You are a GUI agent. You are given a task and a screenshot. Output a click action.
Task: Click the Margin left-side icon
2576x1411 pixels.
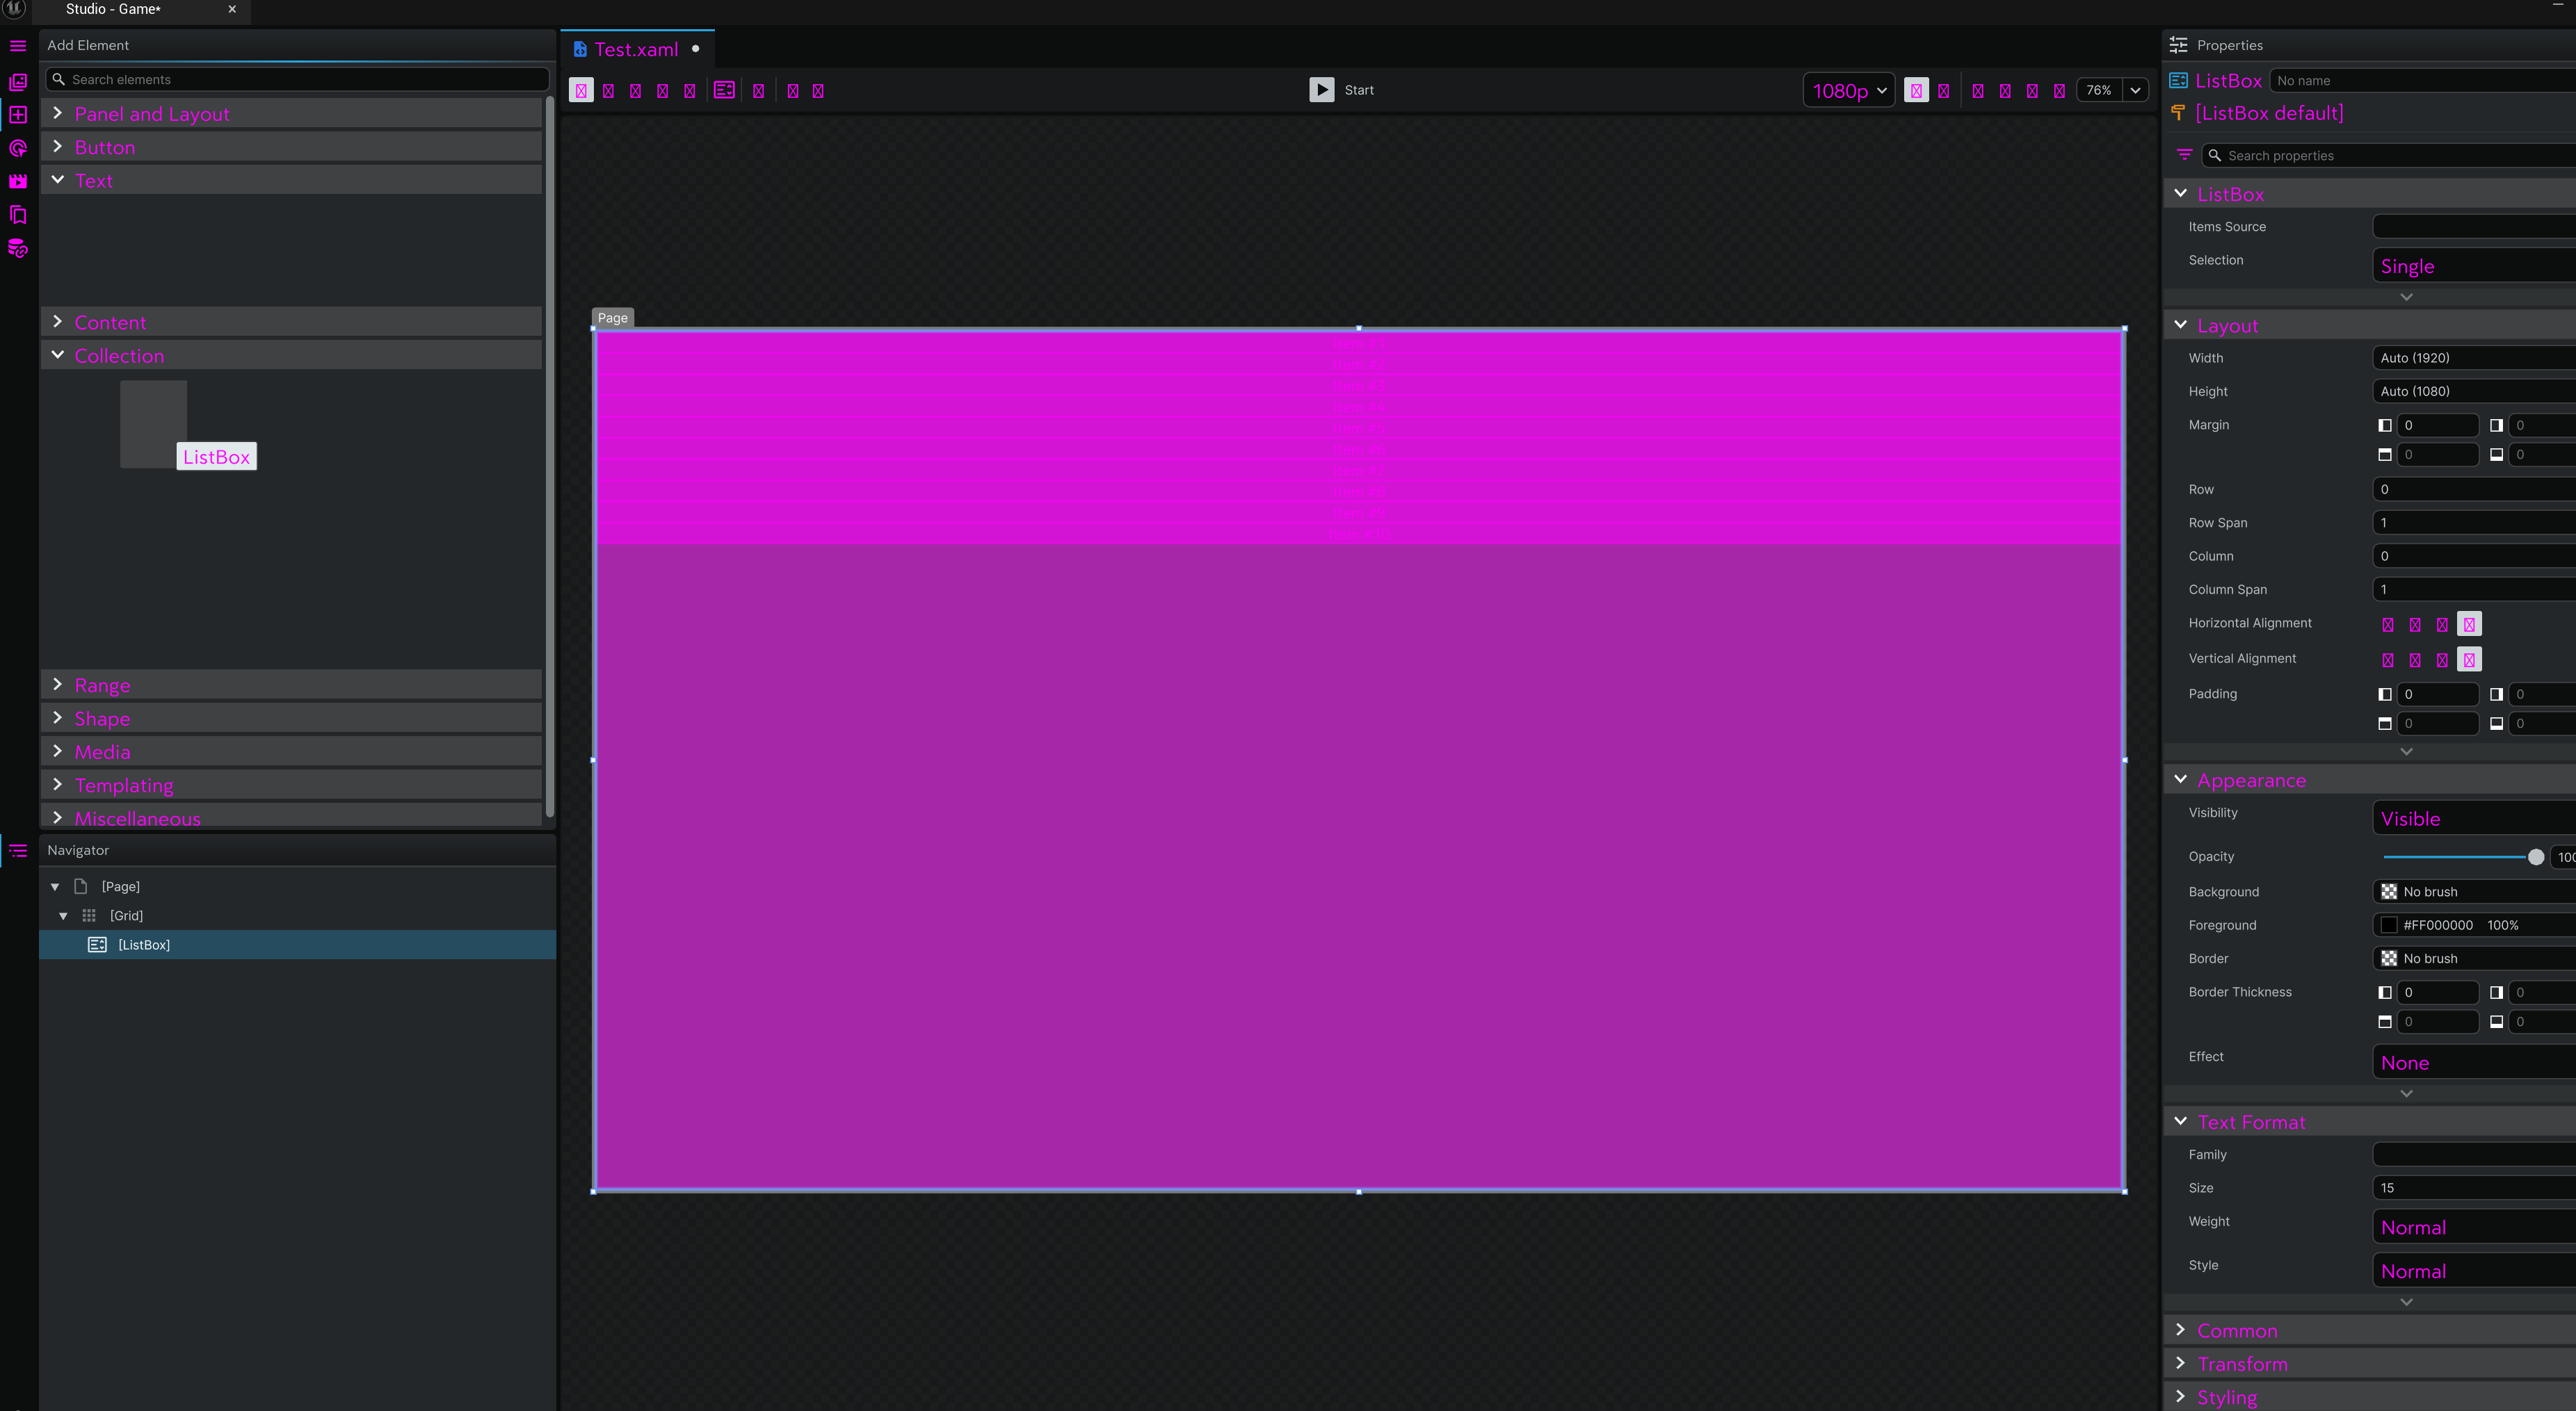[2385, 425]
